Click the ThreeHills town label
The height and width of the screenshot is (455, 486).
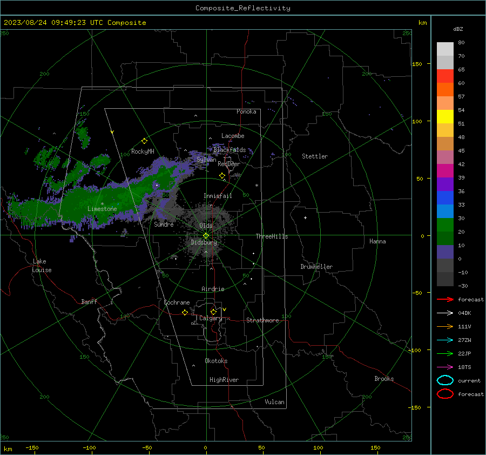[272, 236]
